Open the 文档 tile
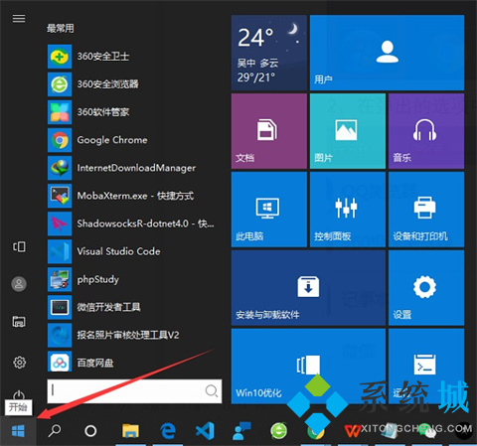The width and height of the screenshot is (477, 446). pos(269,131)
